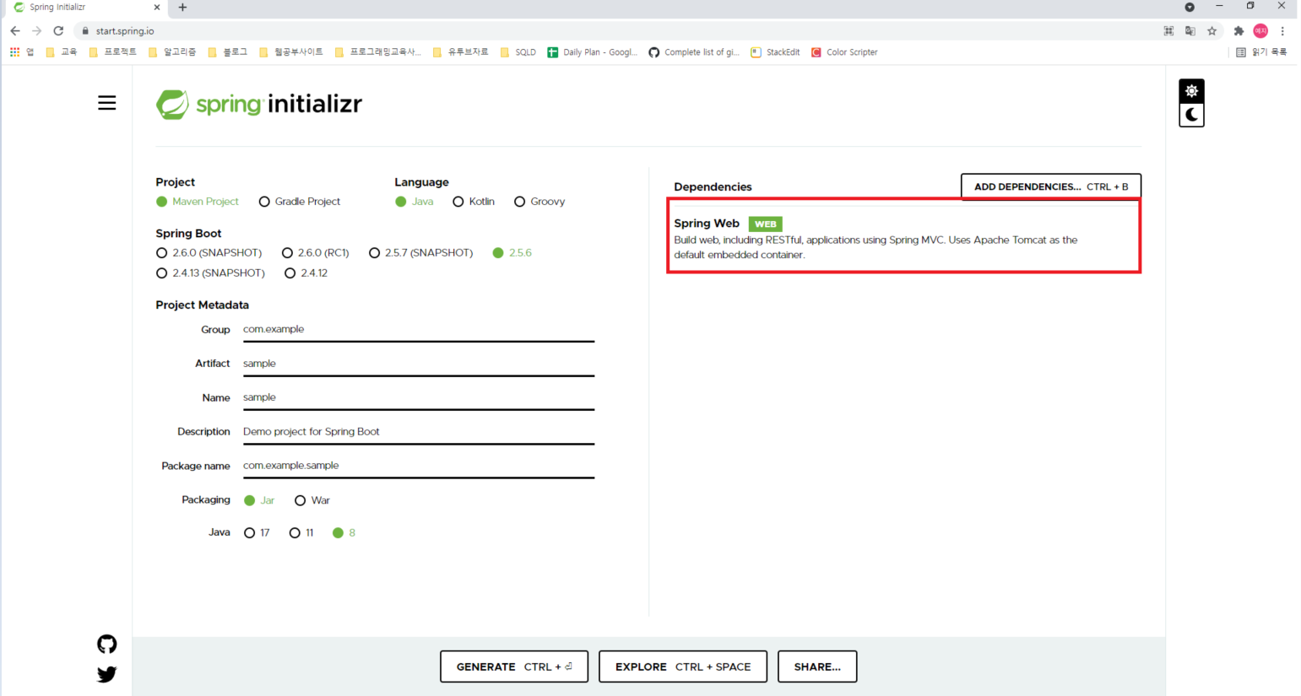Open the browser extensions puzzle icon
1301x696 pixels.
1239,31
